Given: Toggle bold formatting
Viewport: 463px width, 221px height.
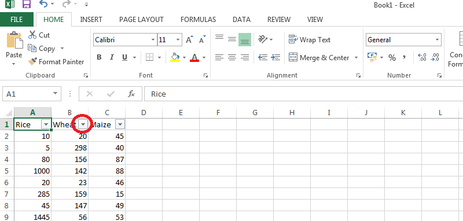Looking at the screenshot, I should coord(99,57).
